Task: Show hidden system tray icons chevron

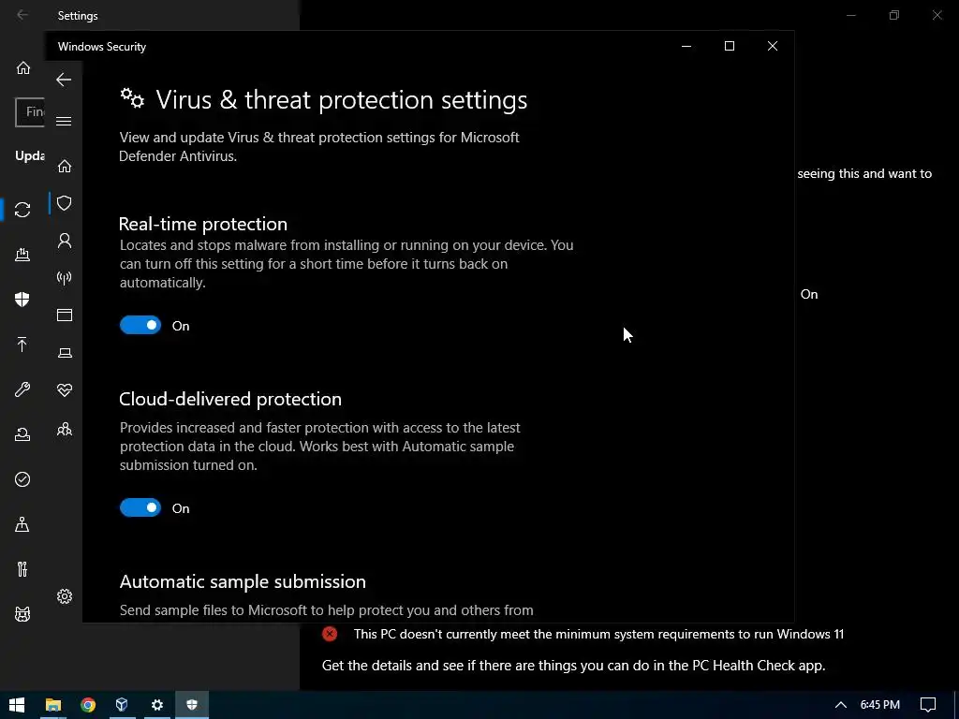Action: point(841,705)
